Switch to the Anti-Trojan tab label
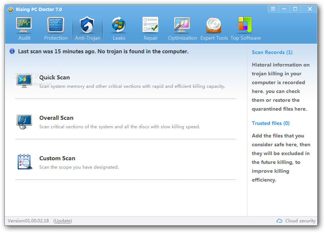The height and width of the screenshot is (233, 325). coord(87,38)
